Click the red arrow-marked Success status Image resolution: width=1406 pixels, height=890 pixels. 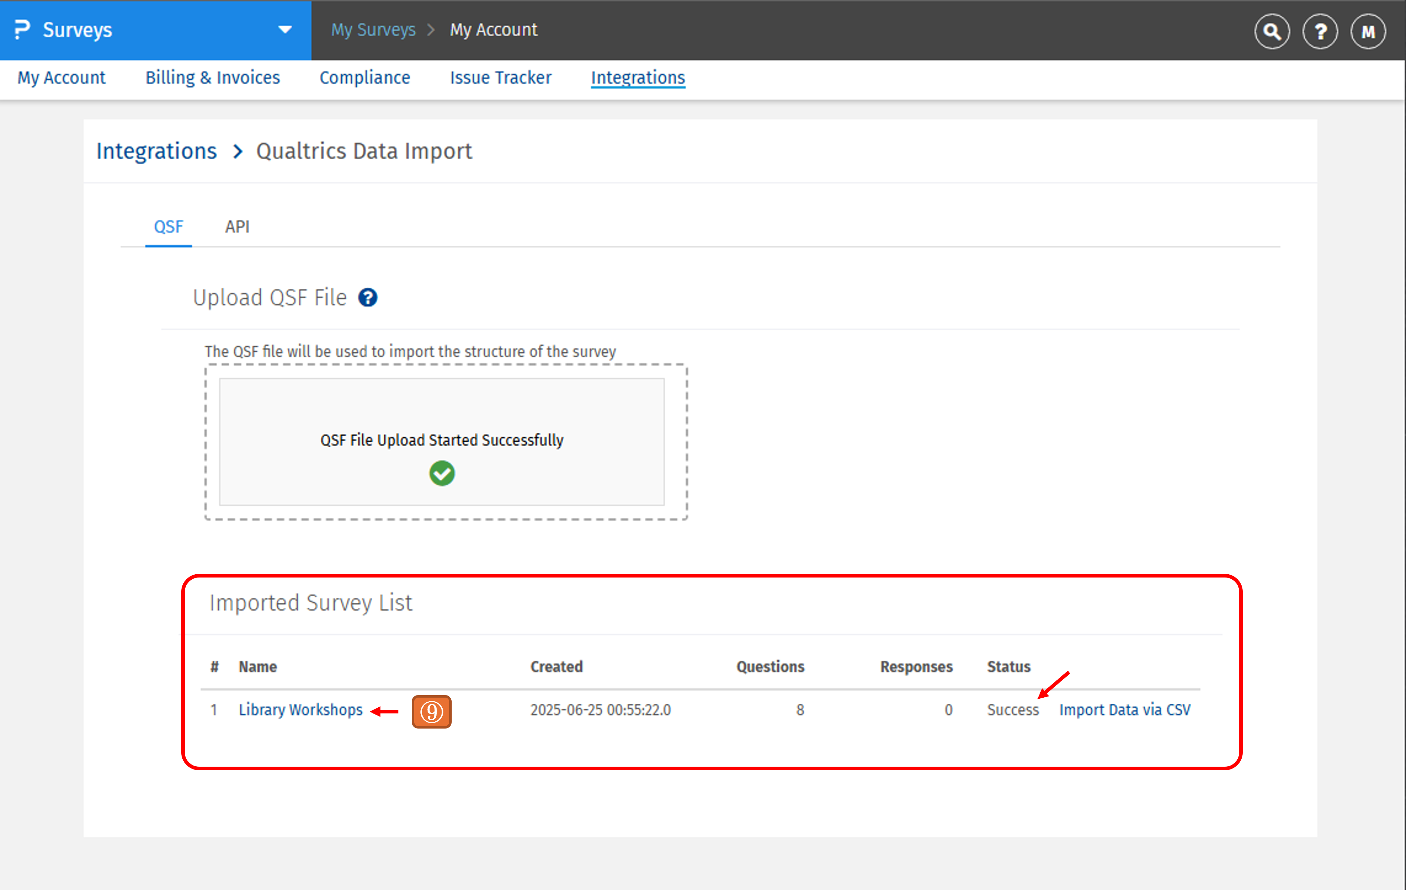tap(1013, 710)
